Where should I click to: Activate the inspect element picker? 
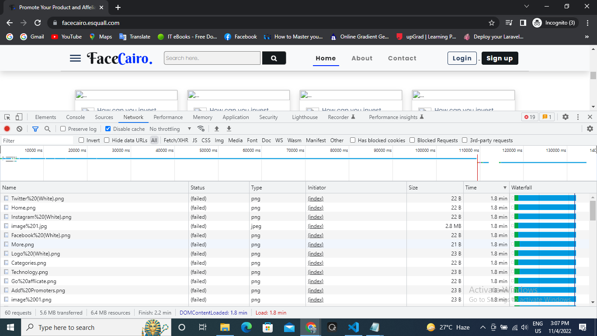pos(7,117)
